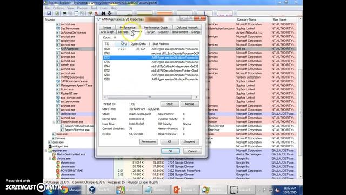
Task: Click the Refresh Now toolbar icon
Action: click(57, 14)
